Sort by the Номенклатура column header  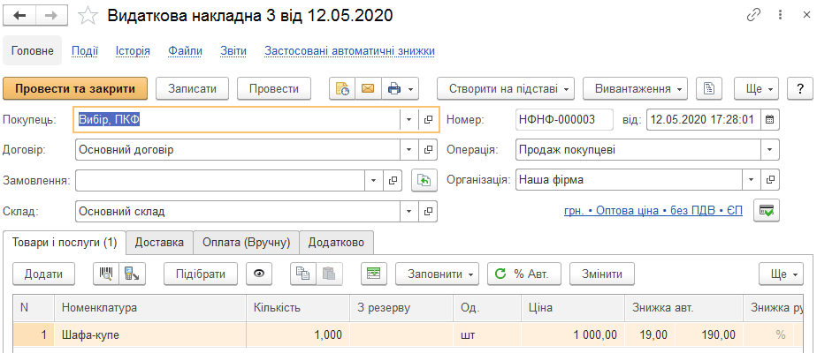[x=150, y=307]
